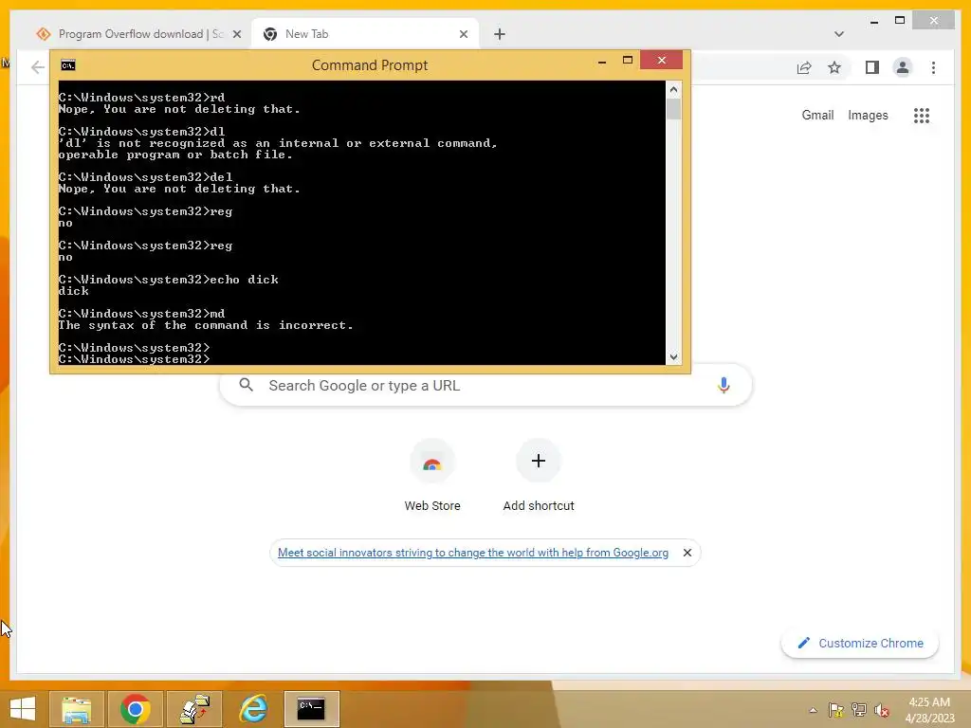Image resolution: width=971 pixels, height=728 pixels.
Task: Open the network tray icon
Action: pyautogui.click(x=859, y=710)
